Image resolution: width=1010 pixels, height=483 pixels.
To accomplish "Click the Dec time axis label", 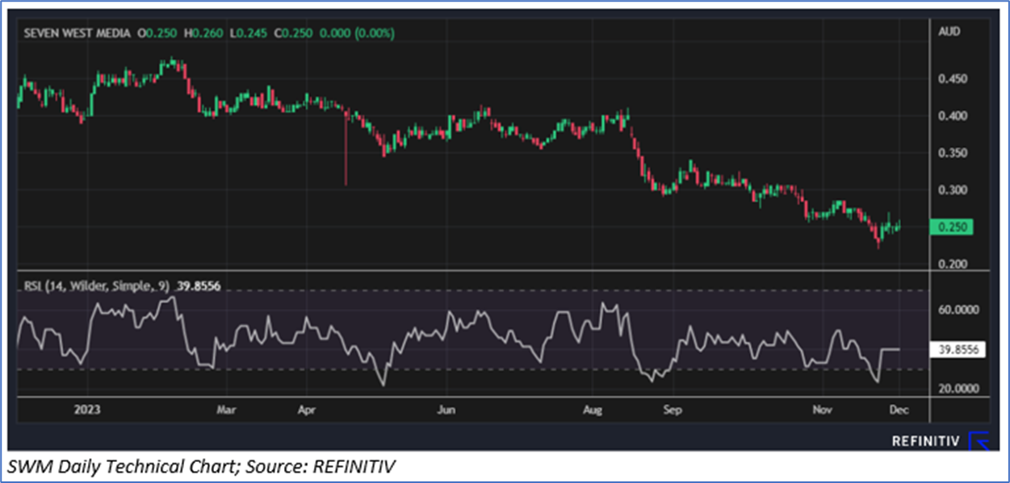I will click(899, 410).
